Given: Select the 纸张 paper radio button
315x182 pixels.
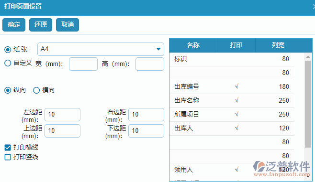Looking at the screenshot, I should click(8, 50).
